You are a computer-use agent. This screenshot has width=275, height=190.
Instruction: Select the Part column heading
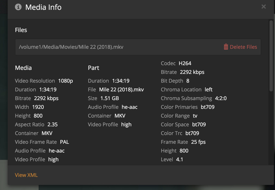[93, 68]
